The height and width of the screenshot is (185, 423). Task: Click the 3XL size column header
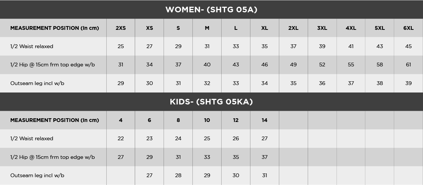322,28
